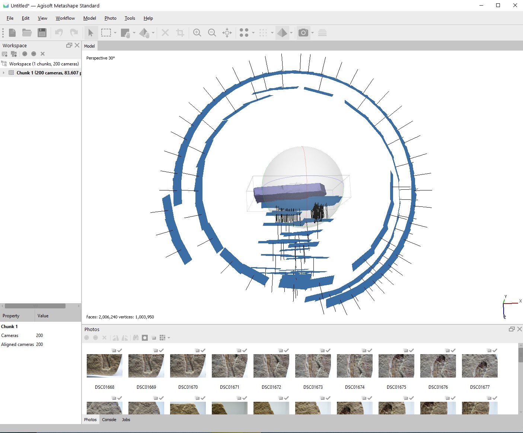Toggle the Show Masks icon in Photos toolbar
523x433 pixels.
(145, 338)
